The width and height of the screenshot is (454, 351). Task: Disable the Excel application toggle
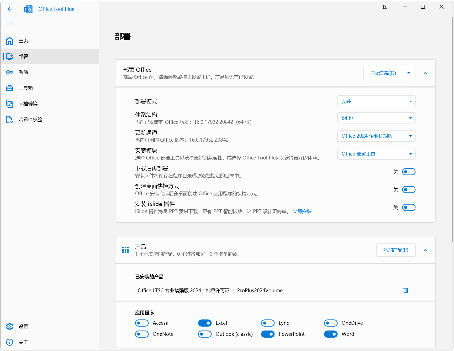click(205, 323)
